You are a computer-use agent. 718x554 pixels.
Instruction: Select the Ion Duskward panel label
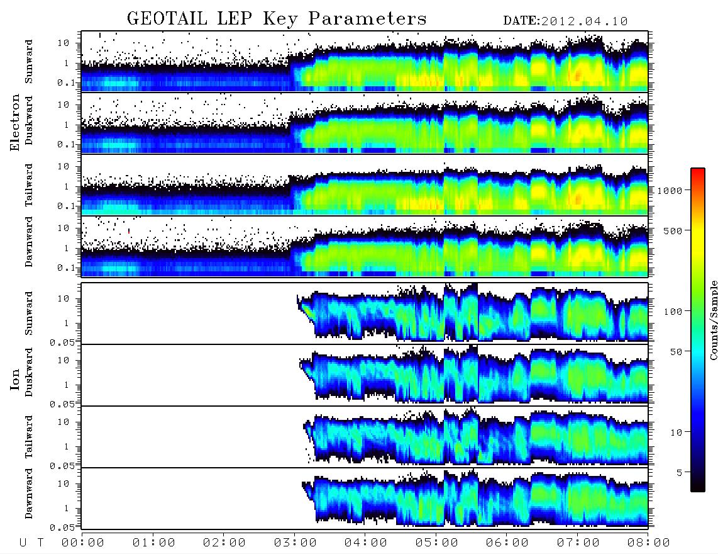click(x=29, y=372)
